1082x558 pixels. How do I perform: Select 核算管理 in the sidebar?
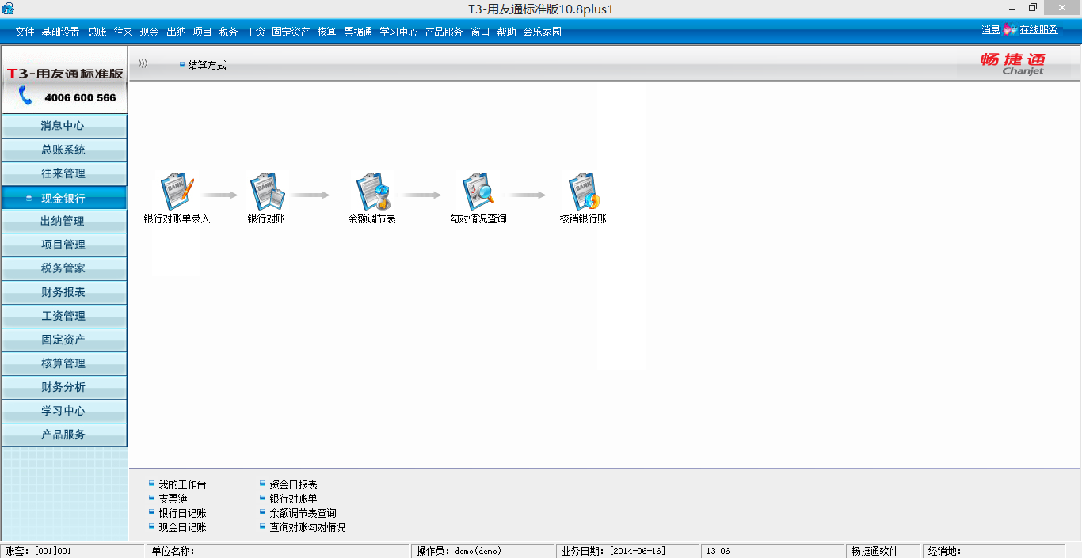pyautogui.click(x=63, y=363)
